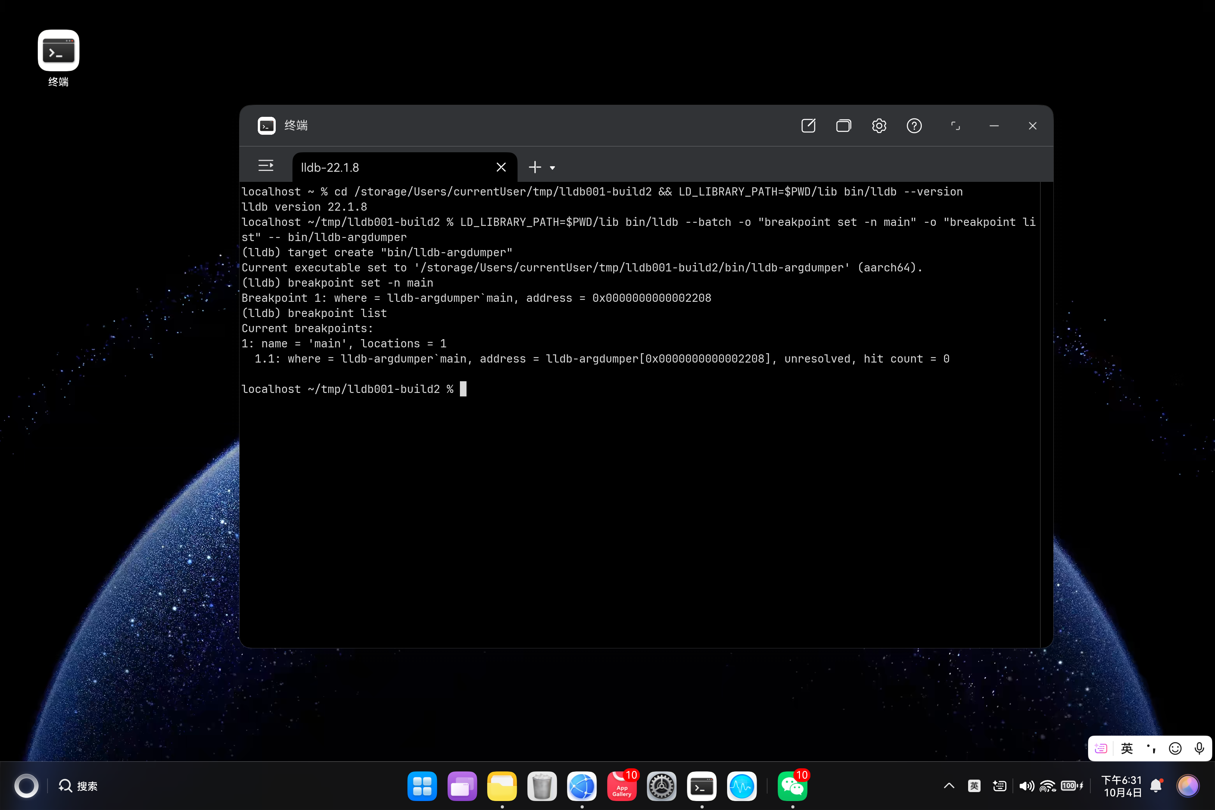Select the lldb-22.1.8 tab
Screen dimensions: 1215x810
point(405,167)
